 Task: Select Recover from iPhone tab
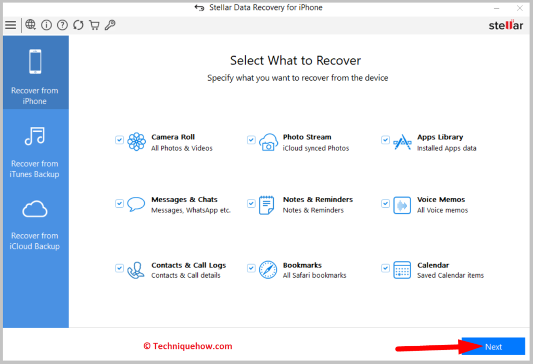[36, 72]
